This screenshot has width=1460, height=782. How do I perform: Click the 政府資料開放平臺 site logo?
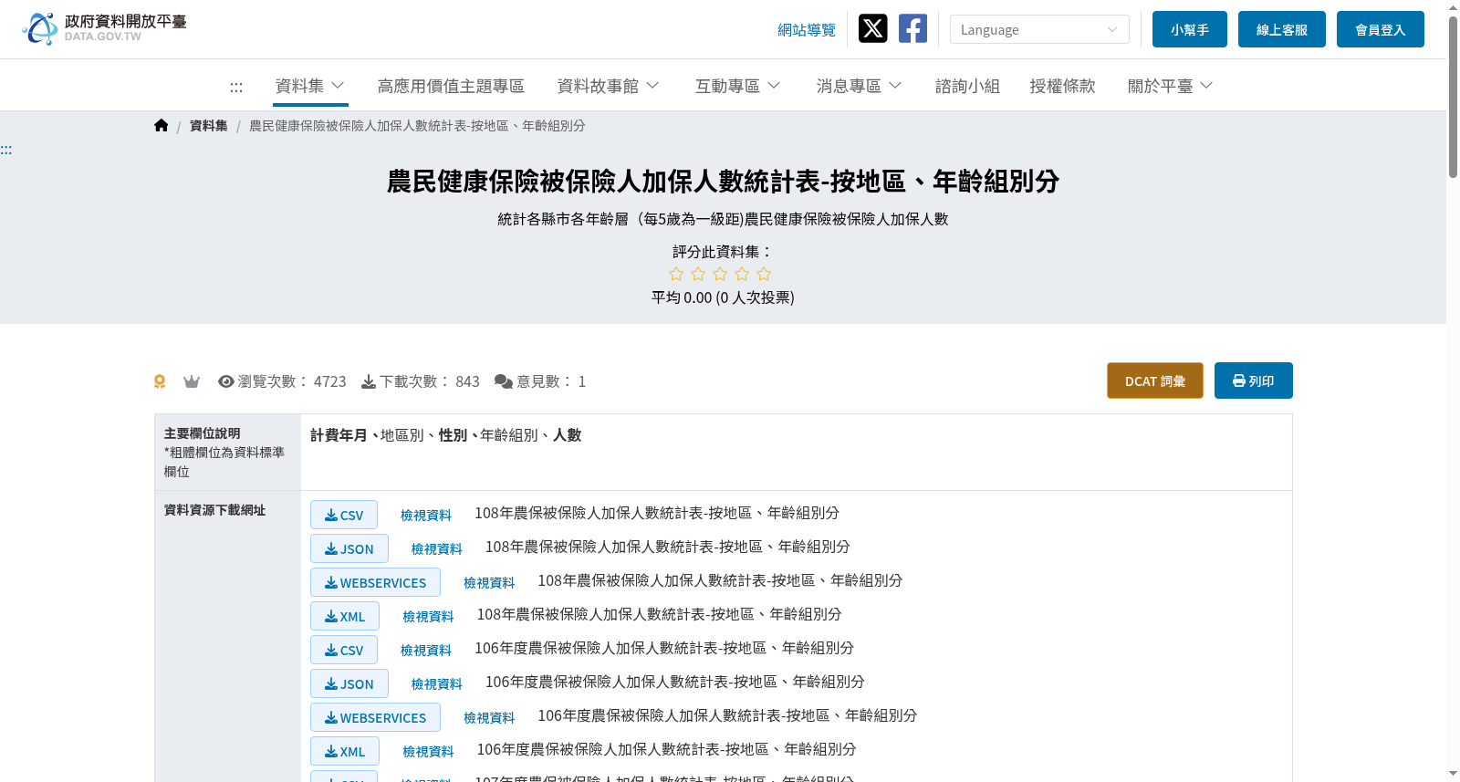[x=104, y=28]
